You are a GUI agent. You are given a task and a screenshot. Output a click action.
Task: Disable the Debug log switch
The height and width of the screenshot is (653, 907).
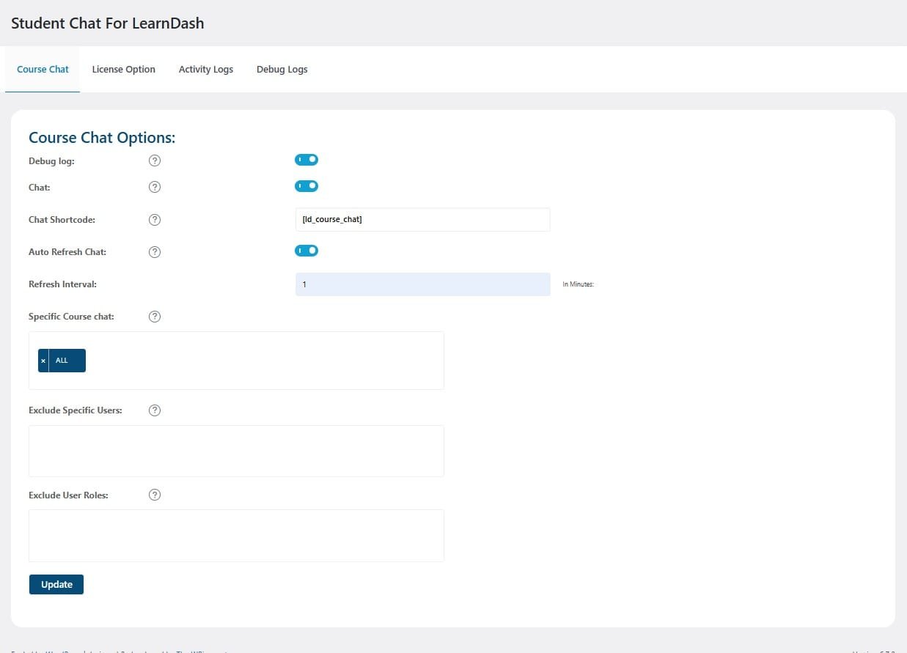click(306, 160)
